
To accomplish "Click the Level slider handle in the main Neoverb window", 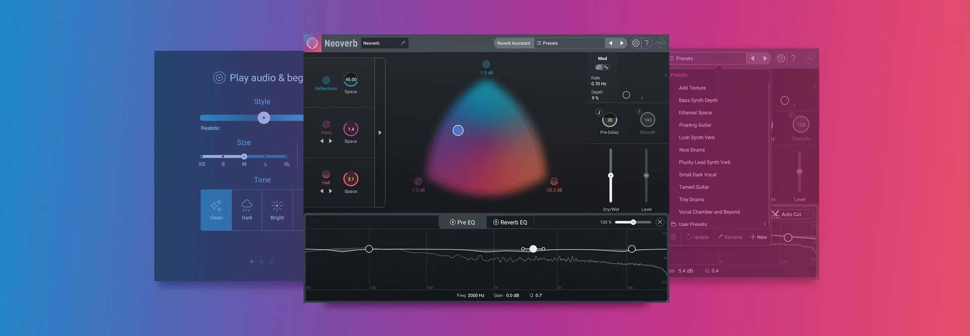I will (646, 175).
